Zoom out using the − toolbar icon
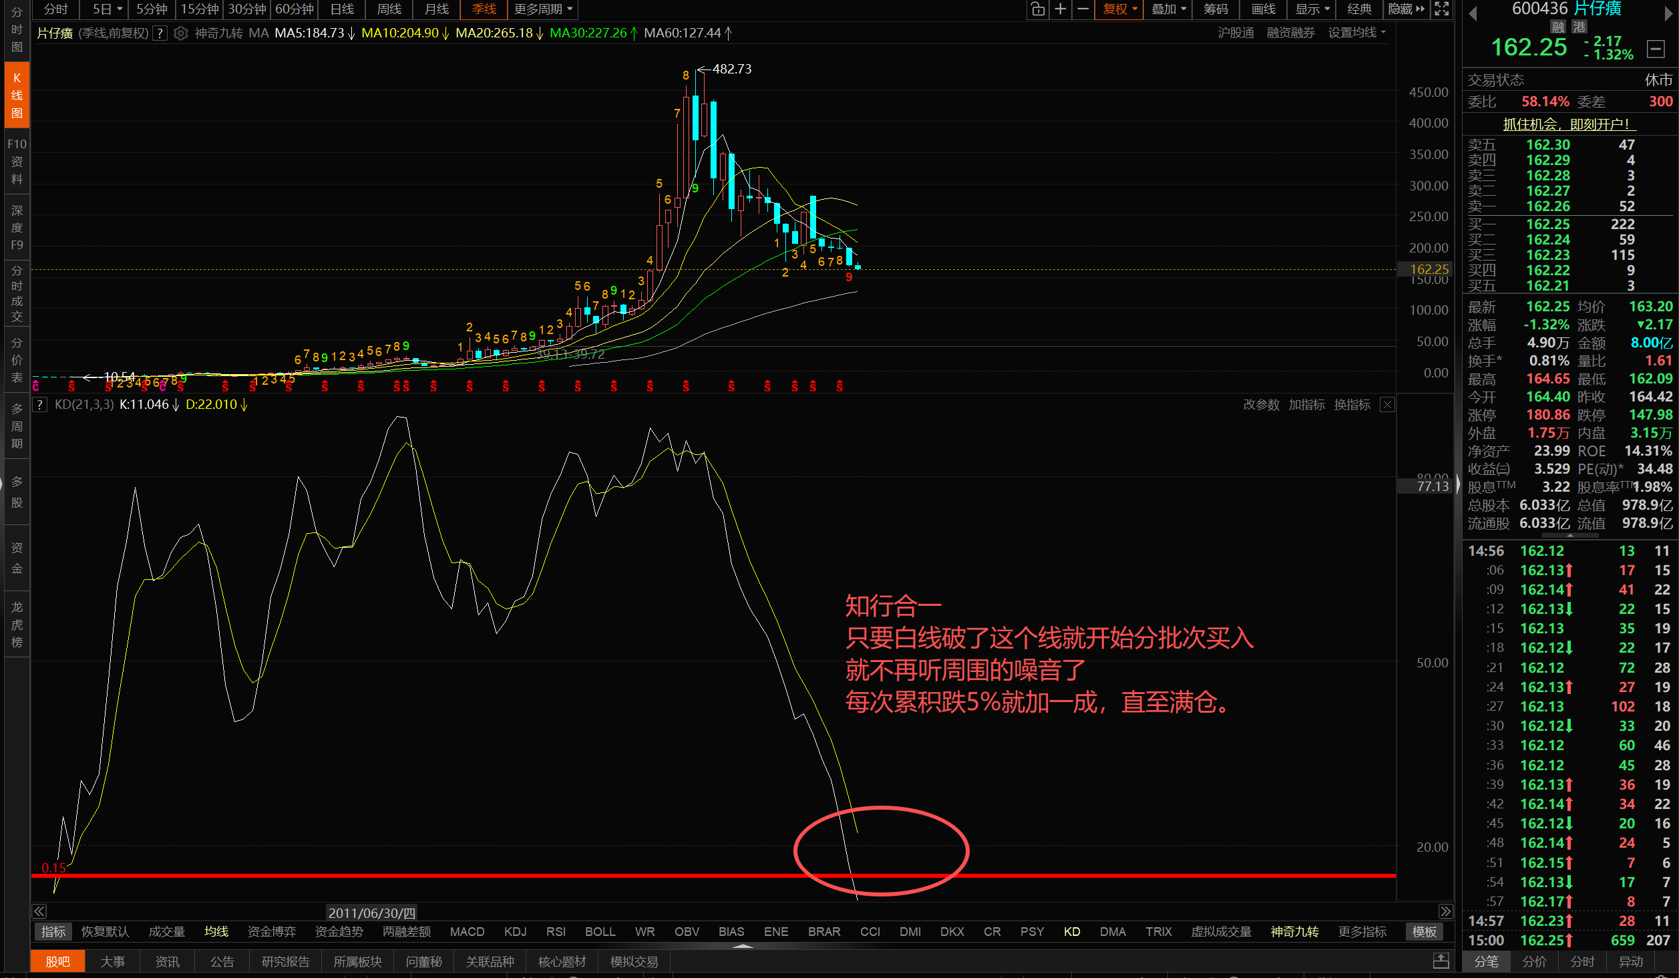 coord(1083,9)
